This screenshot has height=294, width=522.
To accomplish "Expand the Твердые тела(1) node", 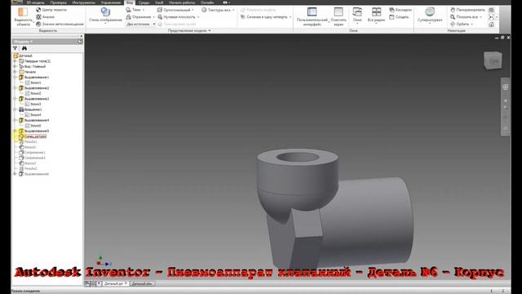I will coord(15,61).
